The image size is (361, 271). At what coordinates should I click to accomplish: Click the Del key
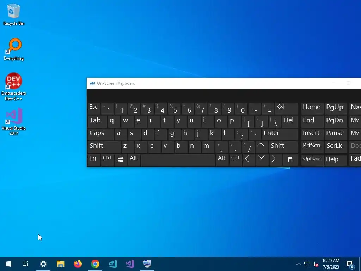[x=290, y=121]
